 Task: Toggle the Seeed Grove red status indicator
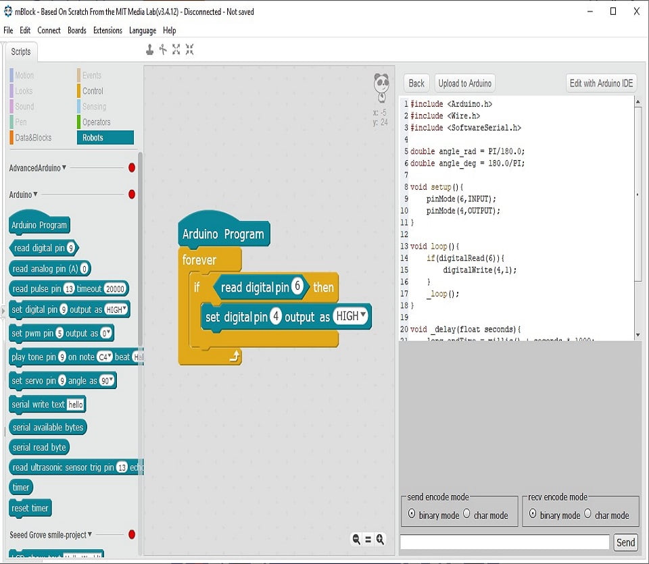point(132,534)
